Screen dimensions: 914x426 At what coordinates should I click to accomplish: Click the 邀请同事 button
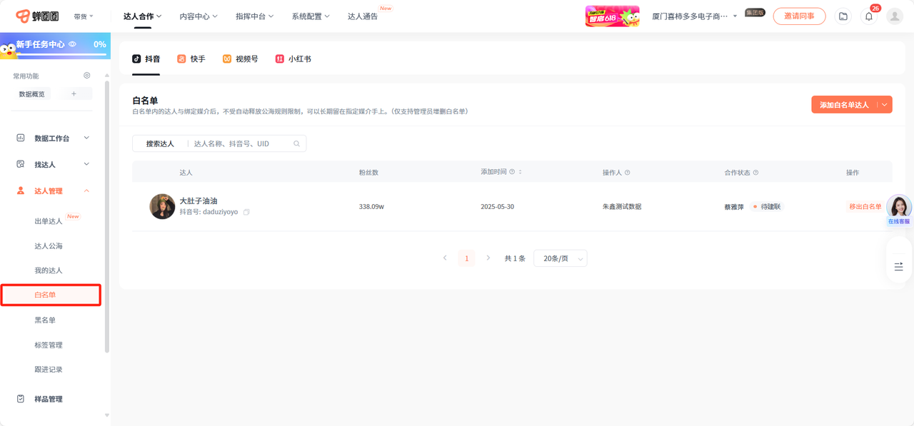pyautogui.click(x=799, y=16)
